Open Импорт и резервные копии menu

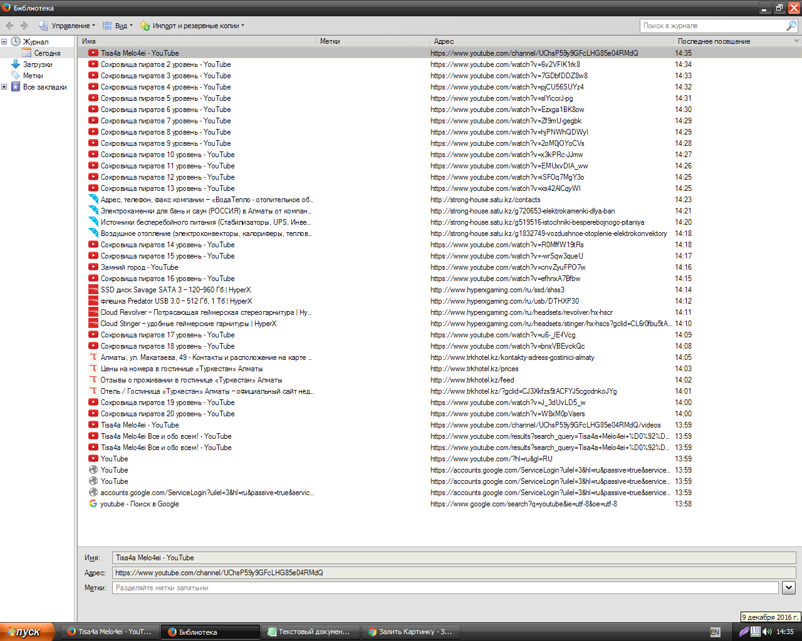(x=192, y=26)
